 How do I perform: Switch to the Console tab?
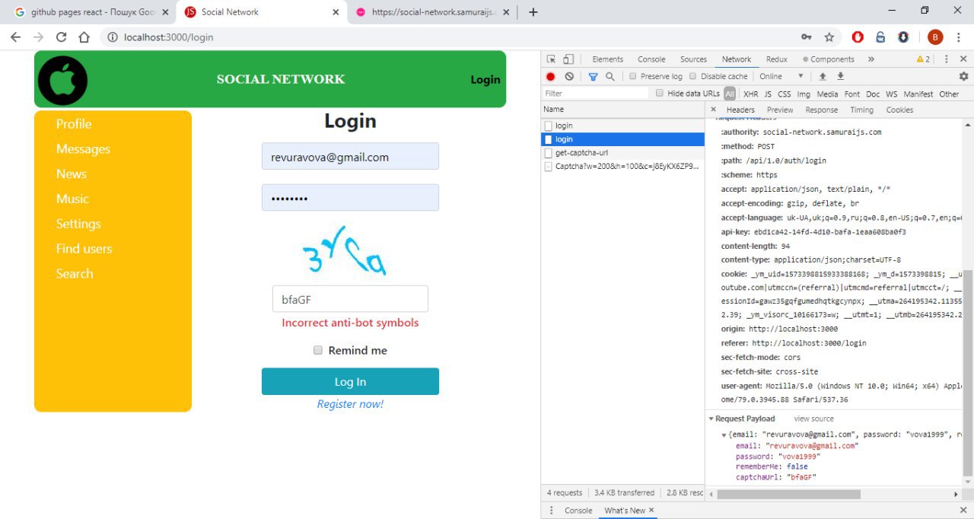click(x=651, y=59)
